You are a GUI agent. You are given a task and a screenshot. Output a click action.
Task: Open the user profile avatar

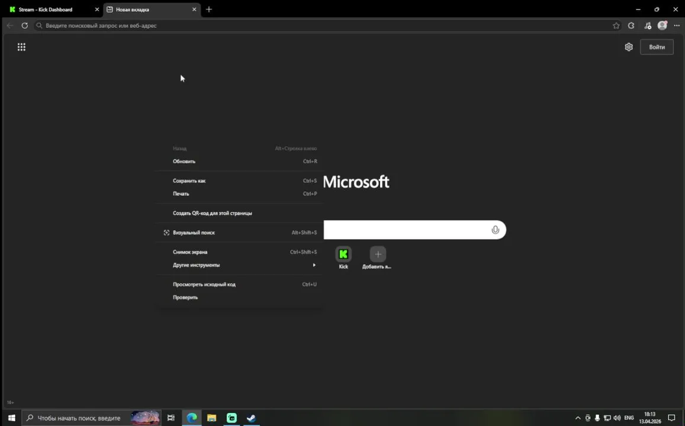tap(663, 26)
